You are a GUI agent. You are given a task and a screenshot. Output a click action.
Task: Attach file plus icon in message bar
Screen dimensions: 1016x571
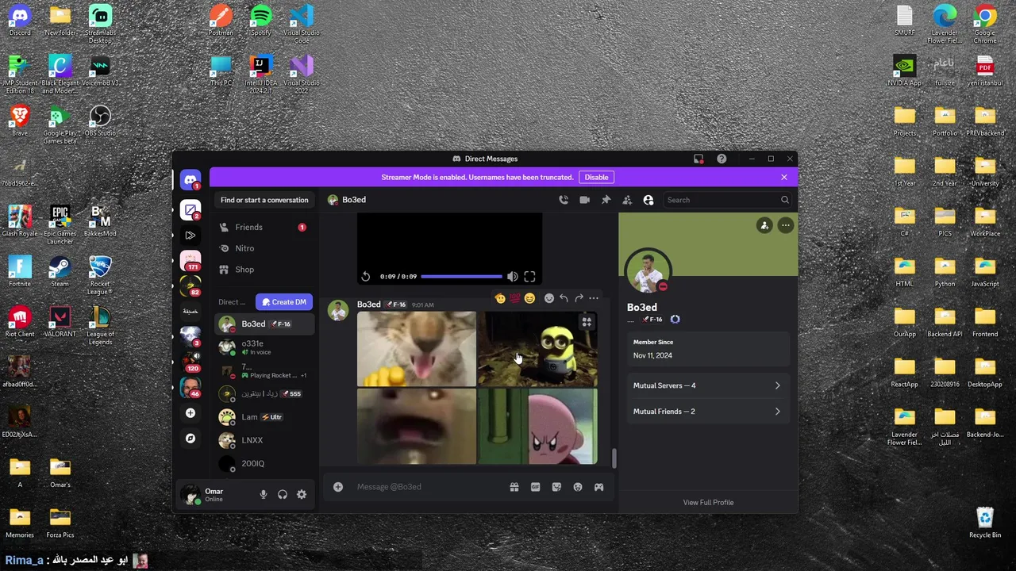click(x=338, y=487)
